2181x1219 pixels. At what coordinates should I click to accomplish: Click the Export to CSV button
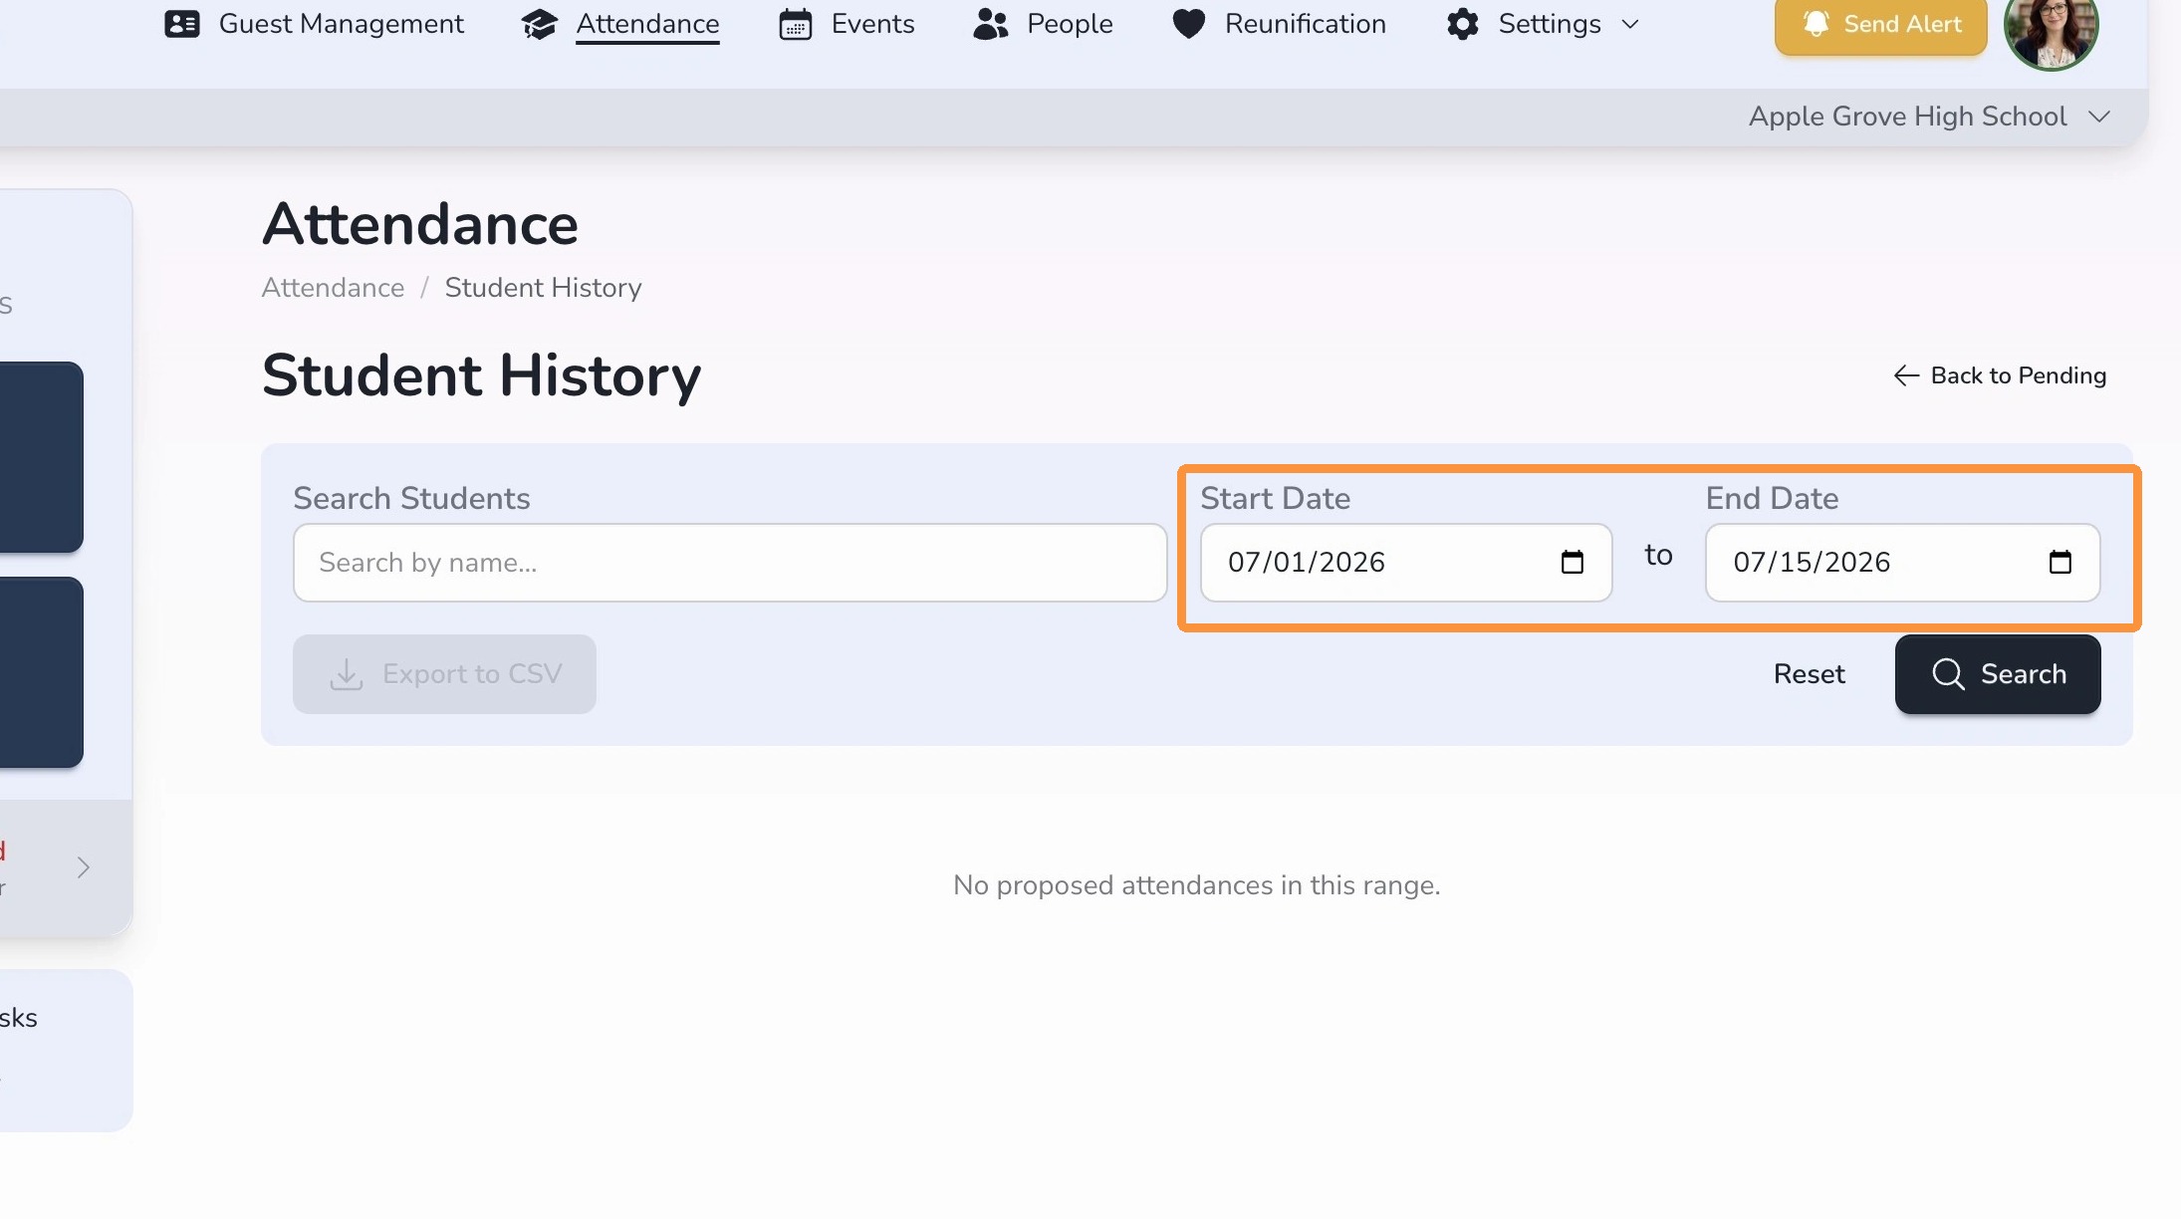444,674
